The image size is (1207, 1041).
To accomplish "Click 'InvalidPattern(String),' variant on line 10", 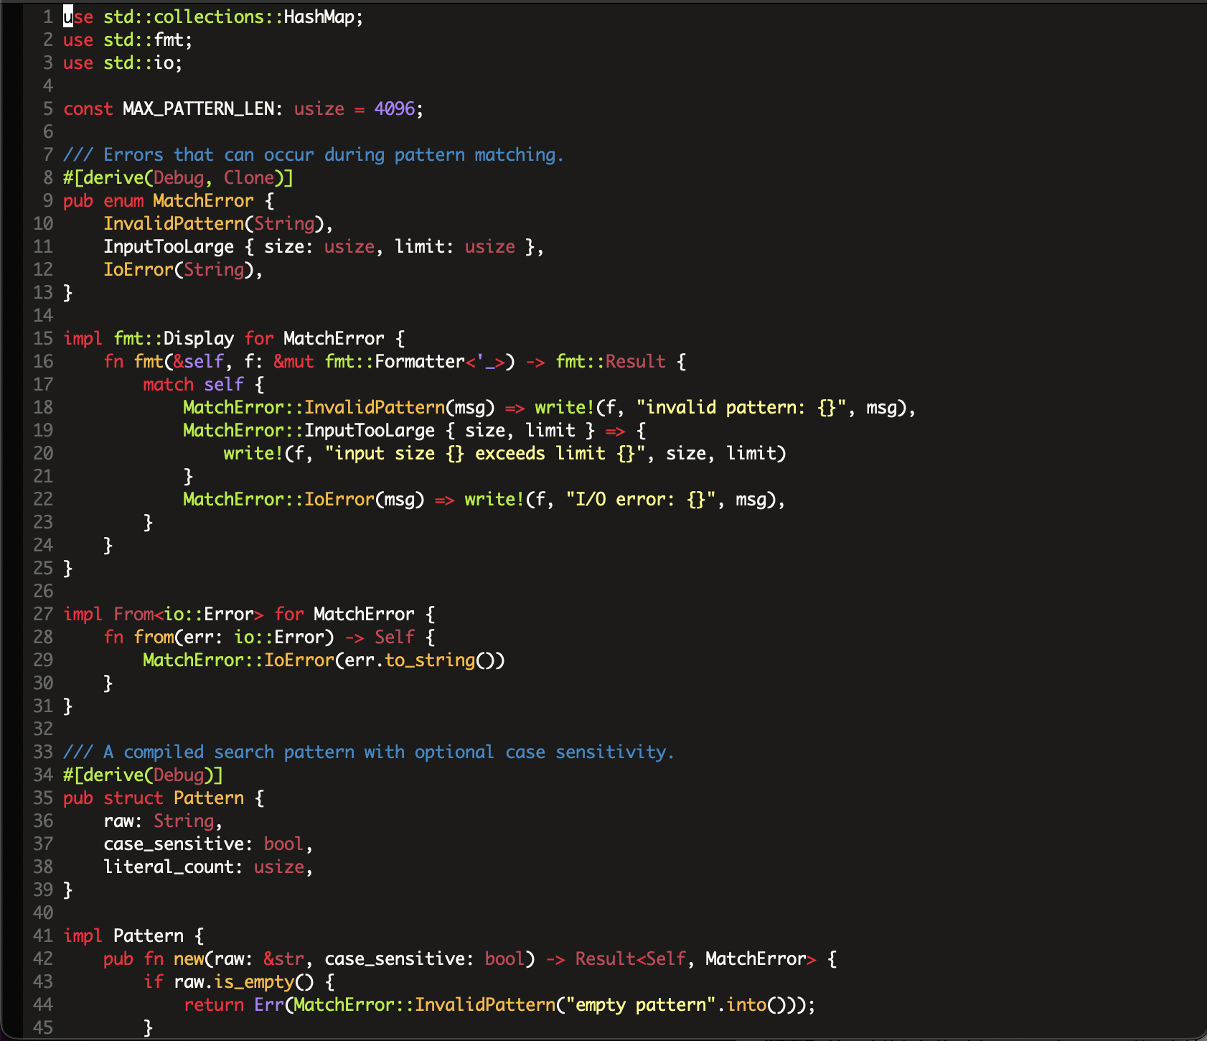I will (x=218, y=223).
